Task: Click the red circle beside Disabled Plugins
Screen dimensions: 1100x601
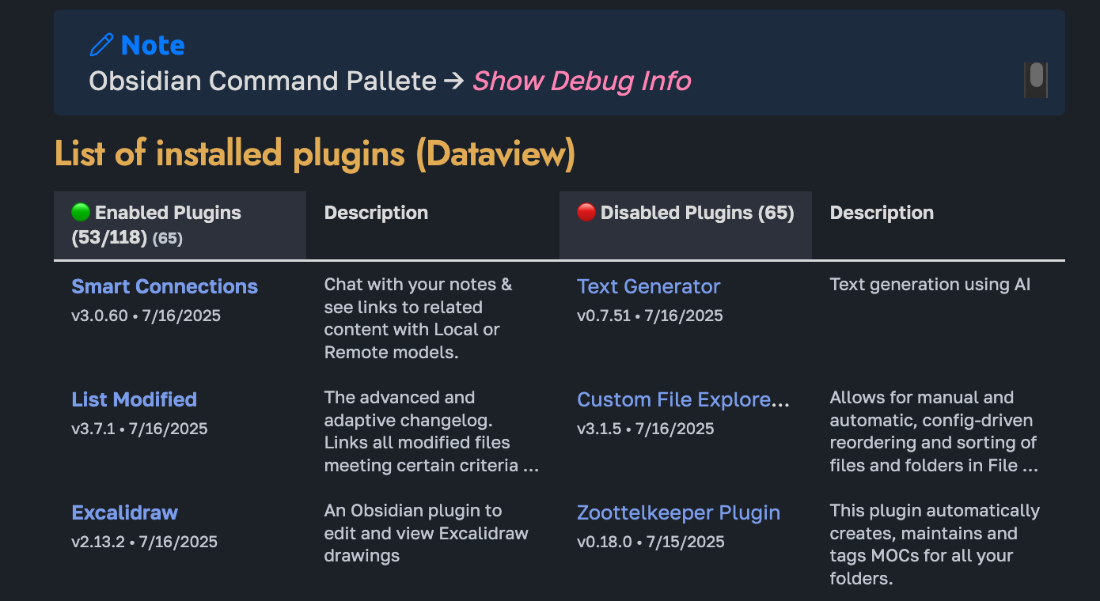Action: 586,212
